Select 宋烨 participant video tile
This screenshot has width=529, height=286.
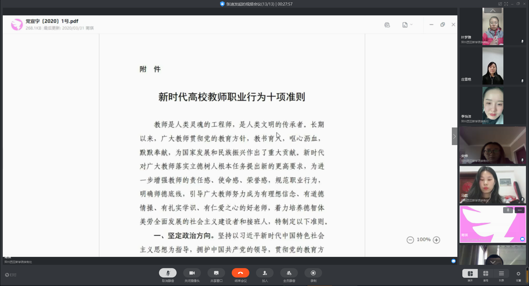coord(493,145)
